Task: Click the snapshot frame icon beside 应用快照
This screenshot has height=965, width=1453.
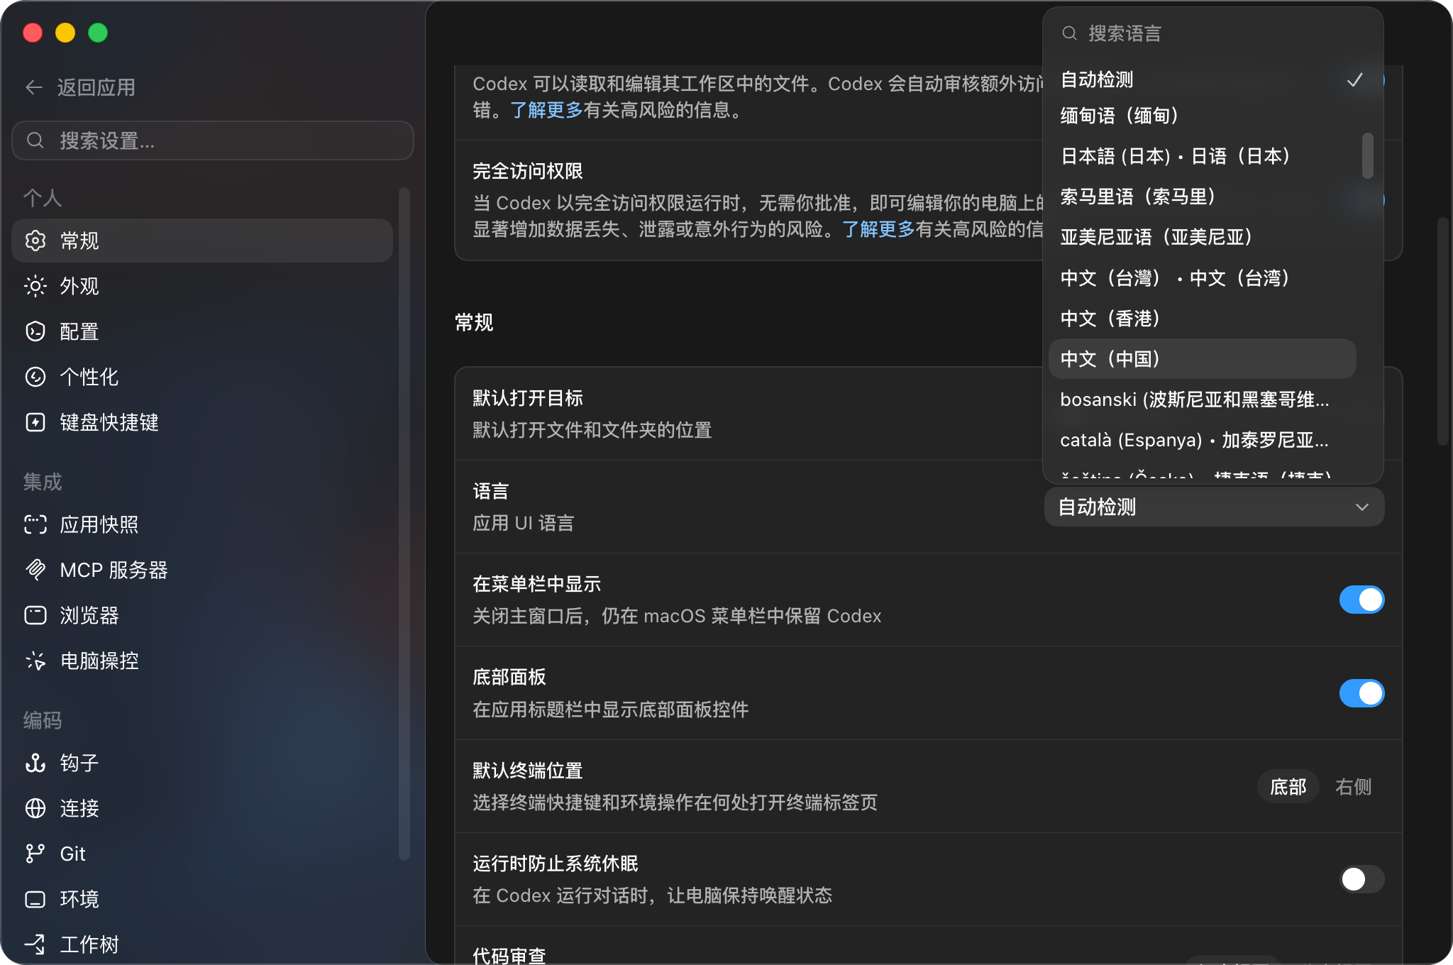Action: 35,524
